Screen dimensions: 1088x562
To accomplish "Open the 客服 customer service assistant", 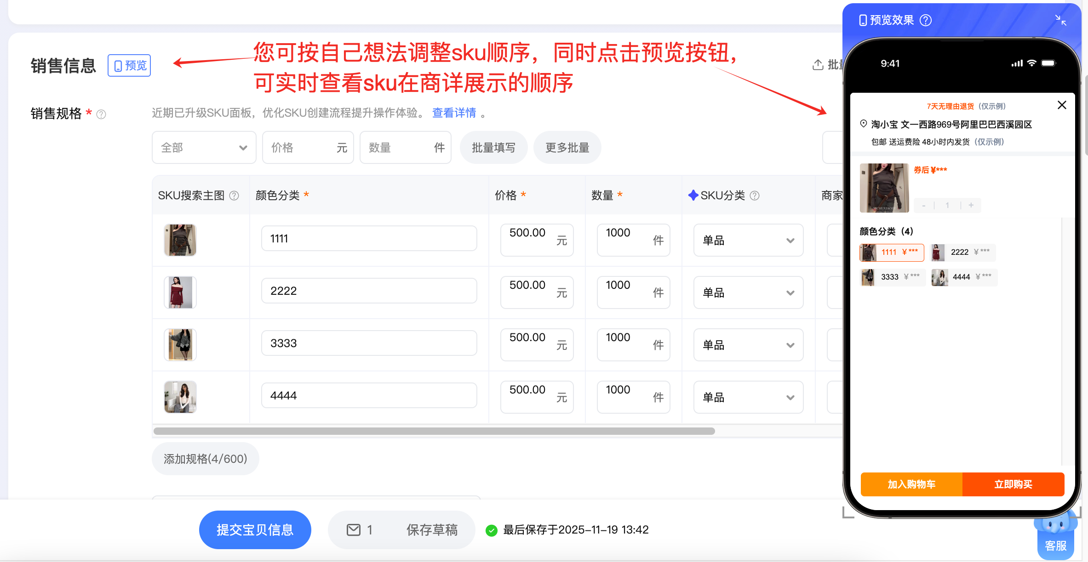I will 1055,536.
